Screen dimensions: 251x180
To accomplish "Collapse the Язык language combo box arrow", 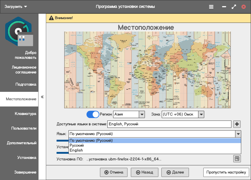I will click(238, 134).
